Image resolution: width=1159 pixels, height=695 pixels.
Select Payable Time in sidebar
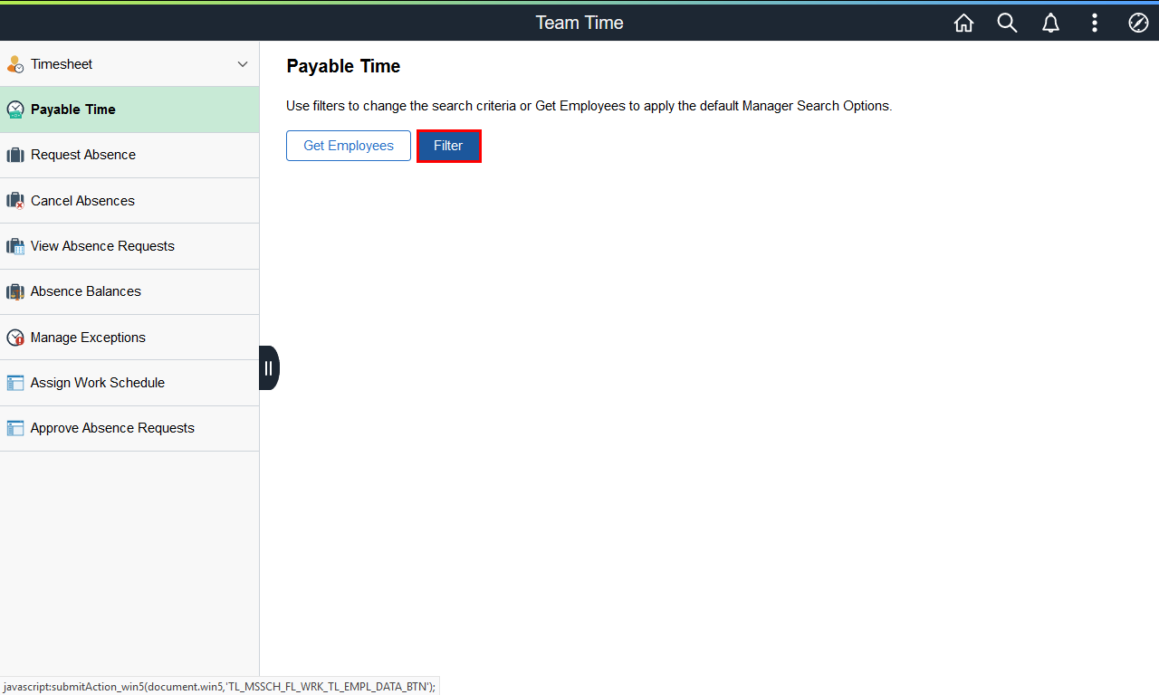coord(73,109)
